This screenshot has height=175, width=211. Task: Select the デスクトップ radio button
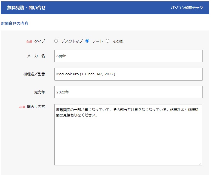[x=56, y=41]
